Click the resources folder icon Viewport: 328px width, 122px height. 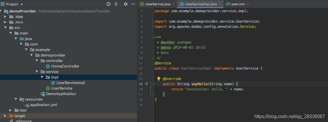[22, 99]
